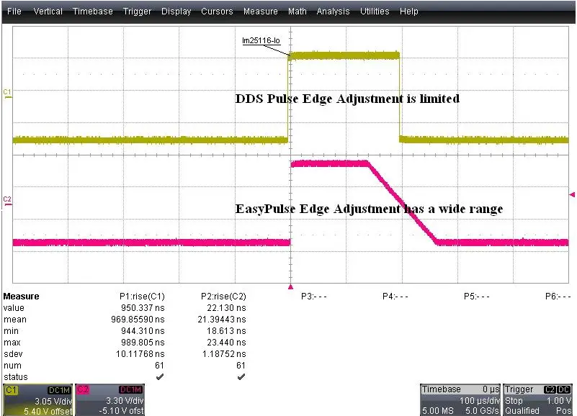577x416 pixels.
Task: Click the trigger delay triangle marker
Action: (x=291, y=286)
